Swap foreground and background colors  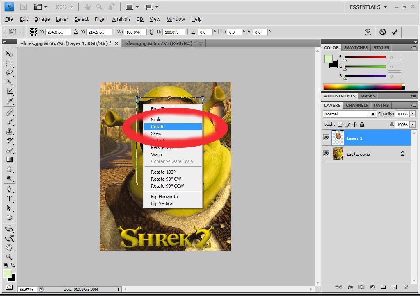(13, 265)
